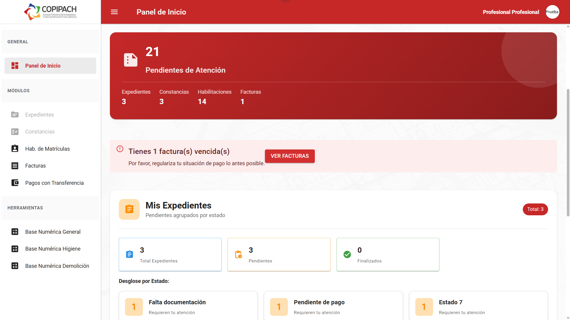Open the Constancias module
570x320 pixels.
[50, 132]
